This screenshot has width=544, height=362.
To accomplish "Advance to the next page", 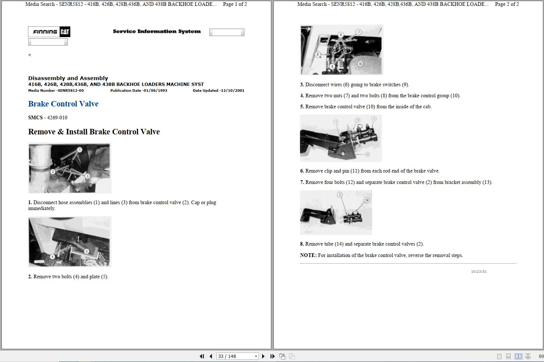I will coord(263,356).
